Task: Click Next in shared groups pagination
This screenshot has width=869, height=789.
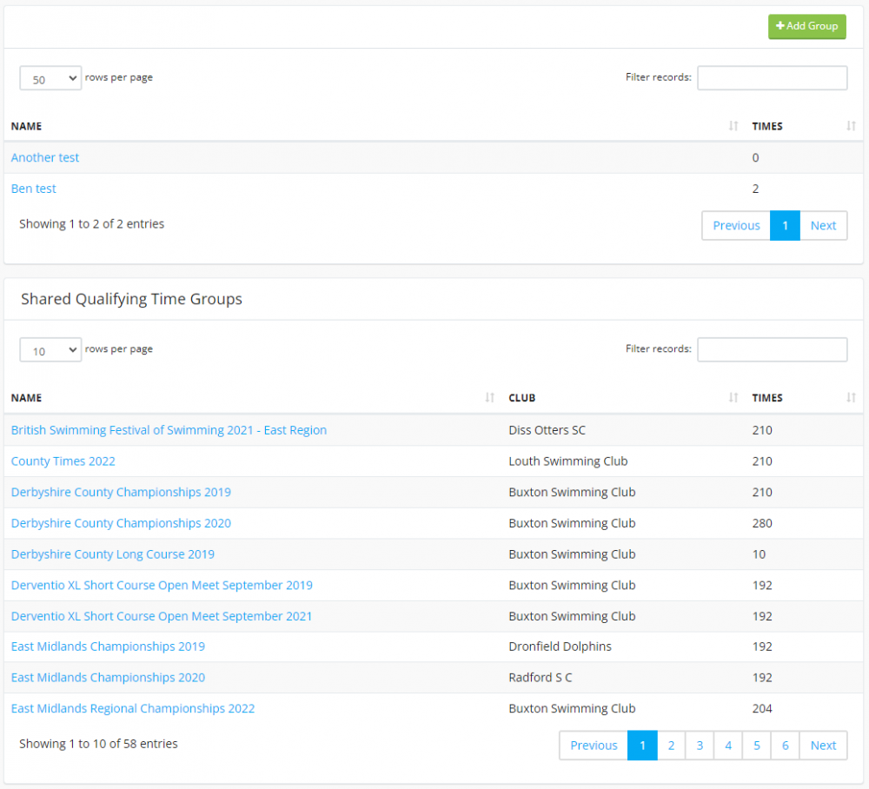Action: [x=823, y=746]
